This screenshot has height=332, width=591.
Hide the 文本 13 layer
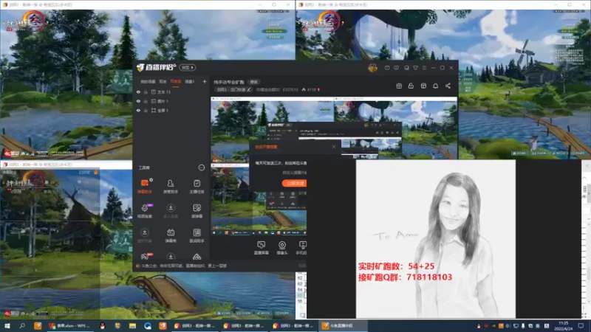[138, 91]
